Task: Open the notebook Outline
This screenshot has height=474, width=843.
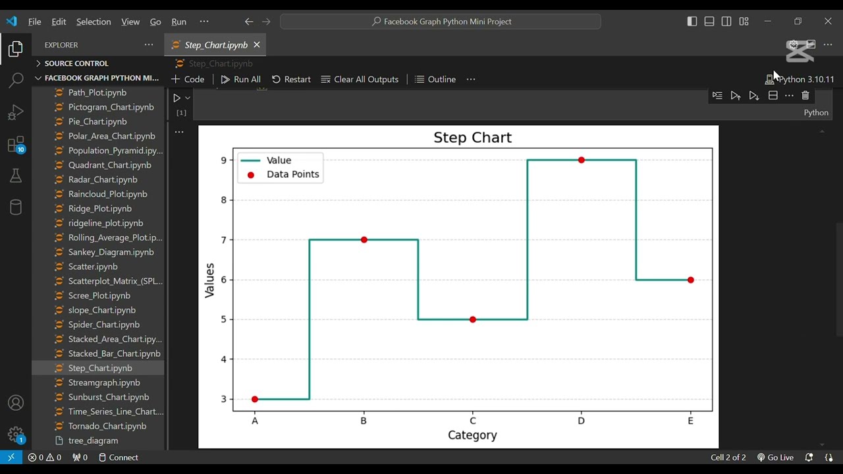Action: pyautogui.click(x=435, y=79)
